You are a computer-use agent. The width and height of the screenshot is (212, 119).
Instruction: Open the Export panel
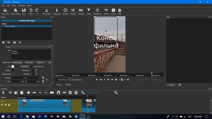click(113, 12)
